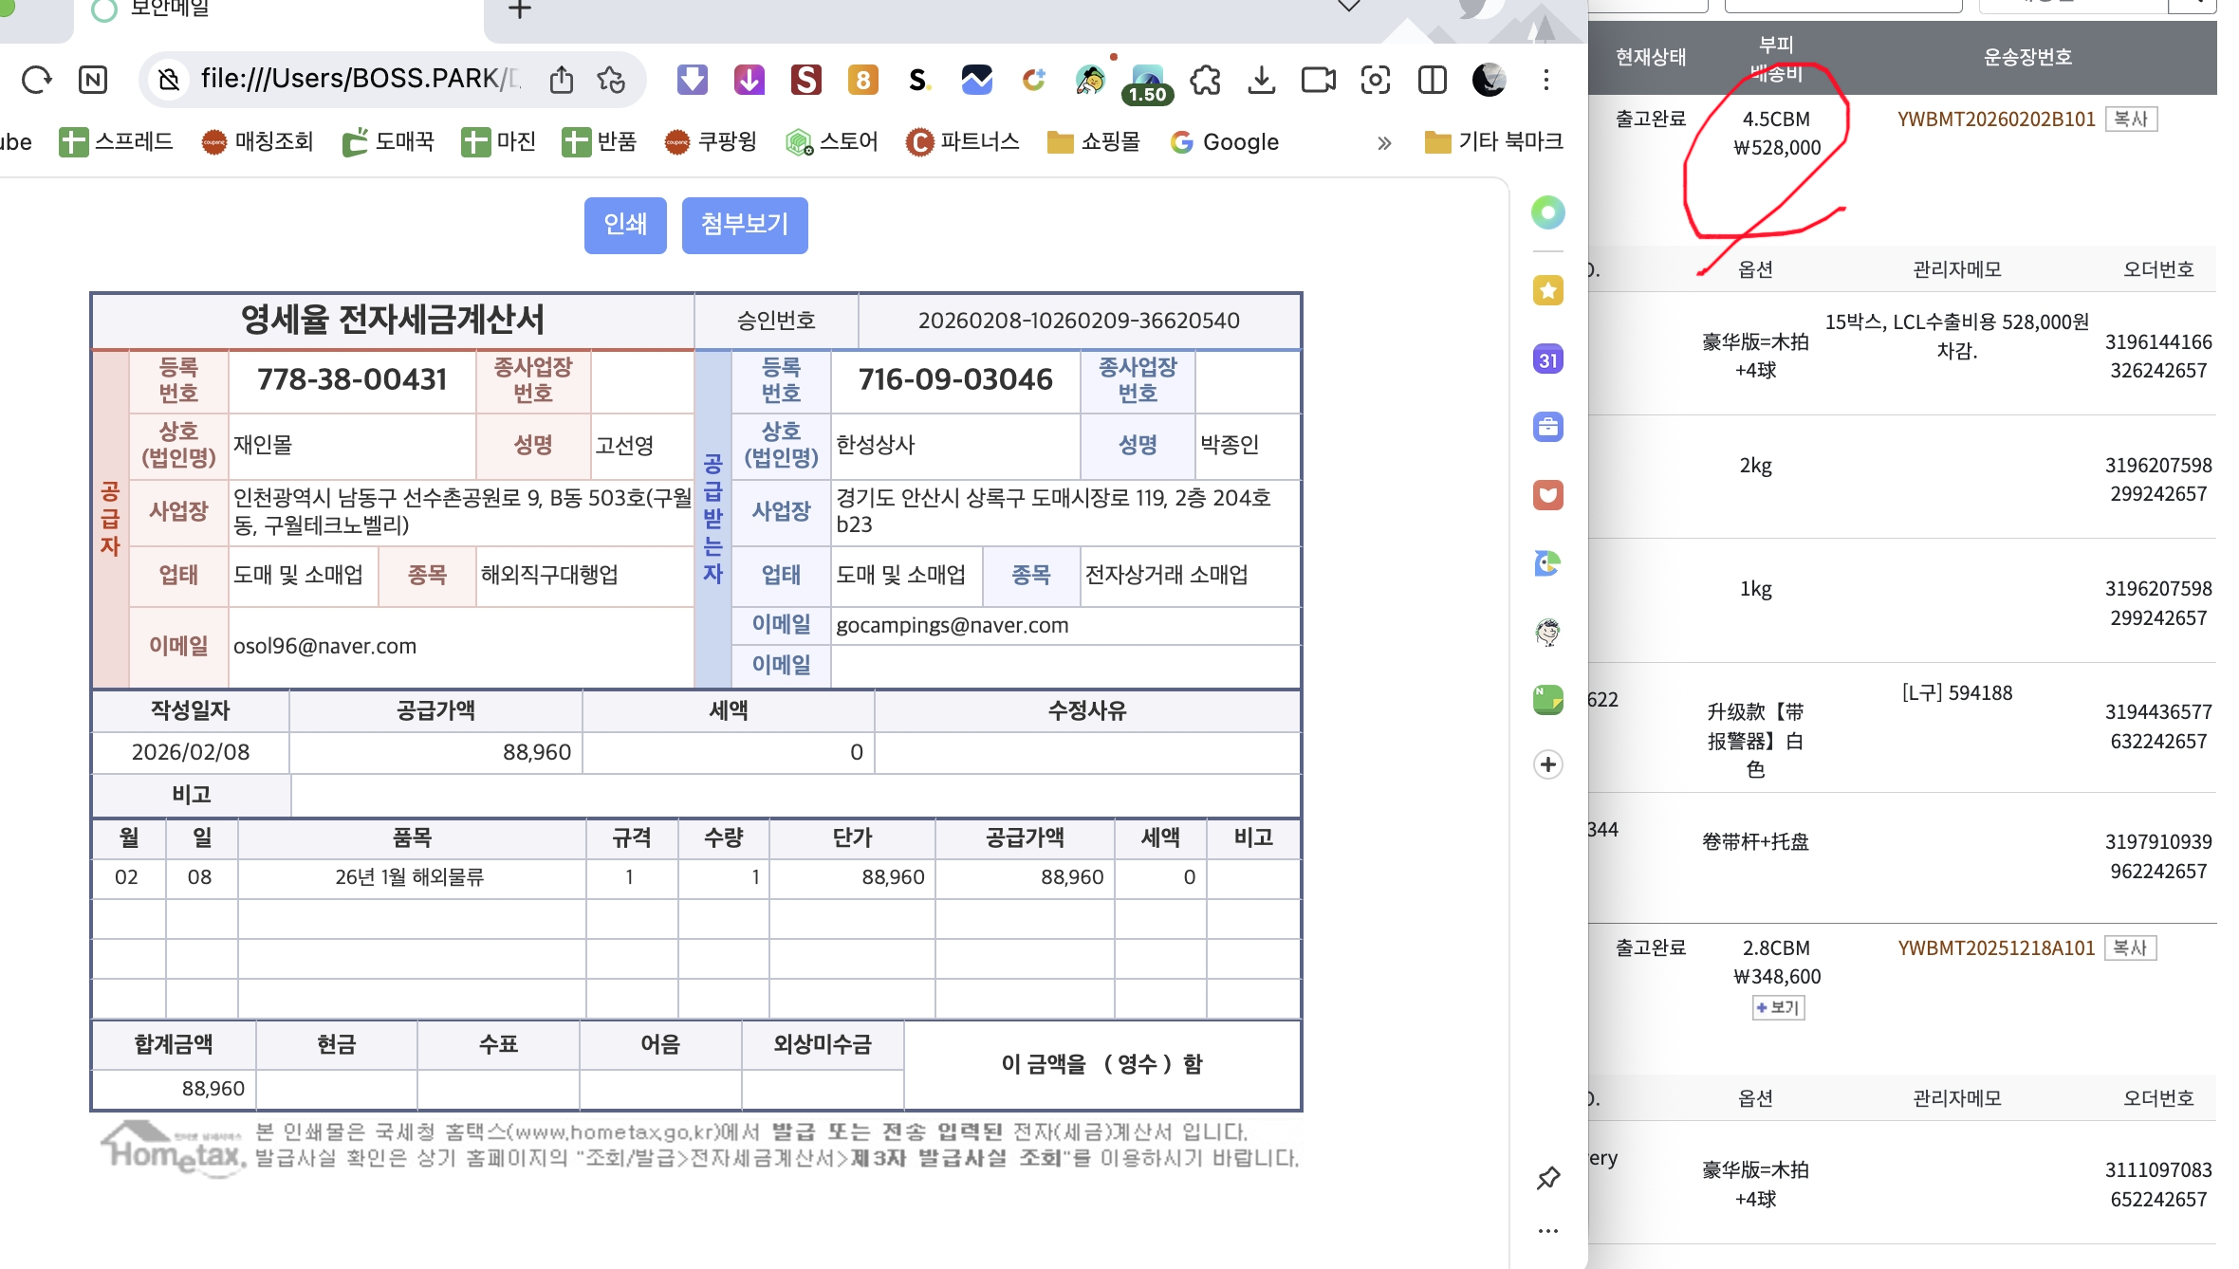The height and width of the screenshot is (1269, 2239).
Task: Click the video camera recorder icon
Action: tap(1318, 80)
